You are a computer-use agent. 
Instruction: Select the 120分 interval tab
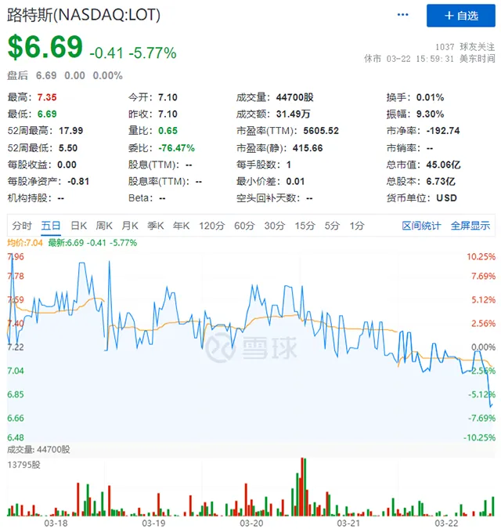211,226
